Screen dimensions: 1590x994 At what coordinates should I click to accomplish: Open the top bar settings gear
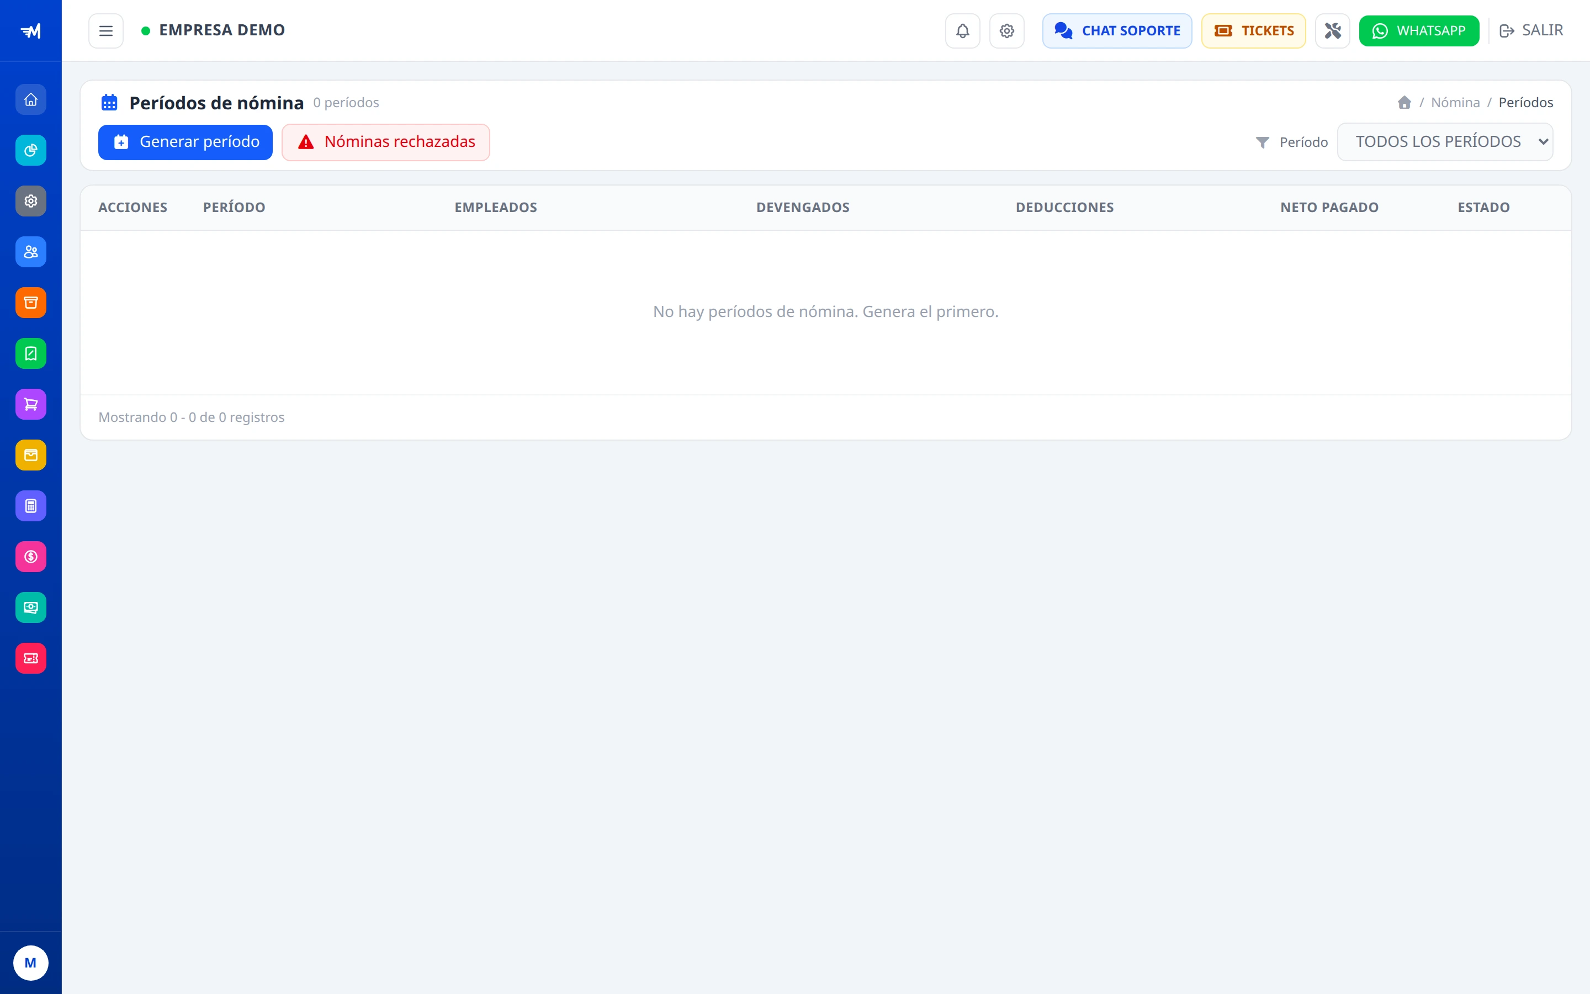pyautogui.click(x=1006, y=31)
